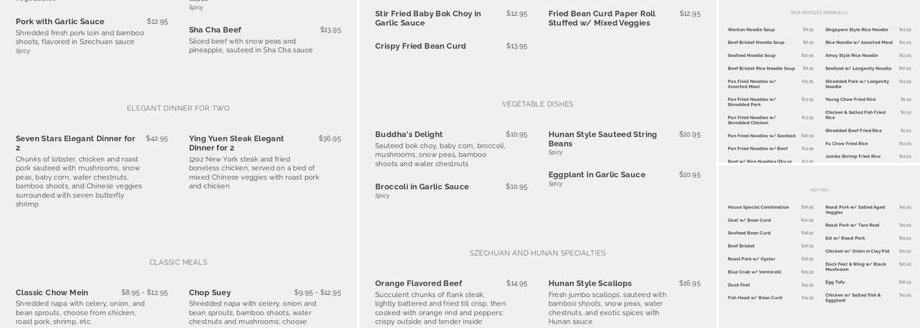
Task: Click the Classic Meals section heading
Action: coord(178,262)
